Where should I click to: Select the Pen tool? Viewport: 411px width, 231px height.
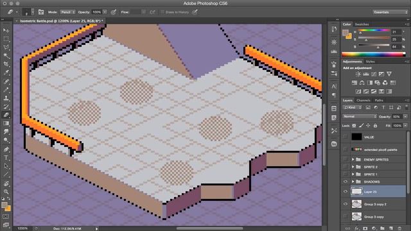(x=6, y=150)
